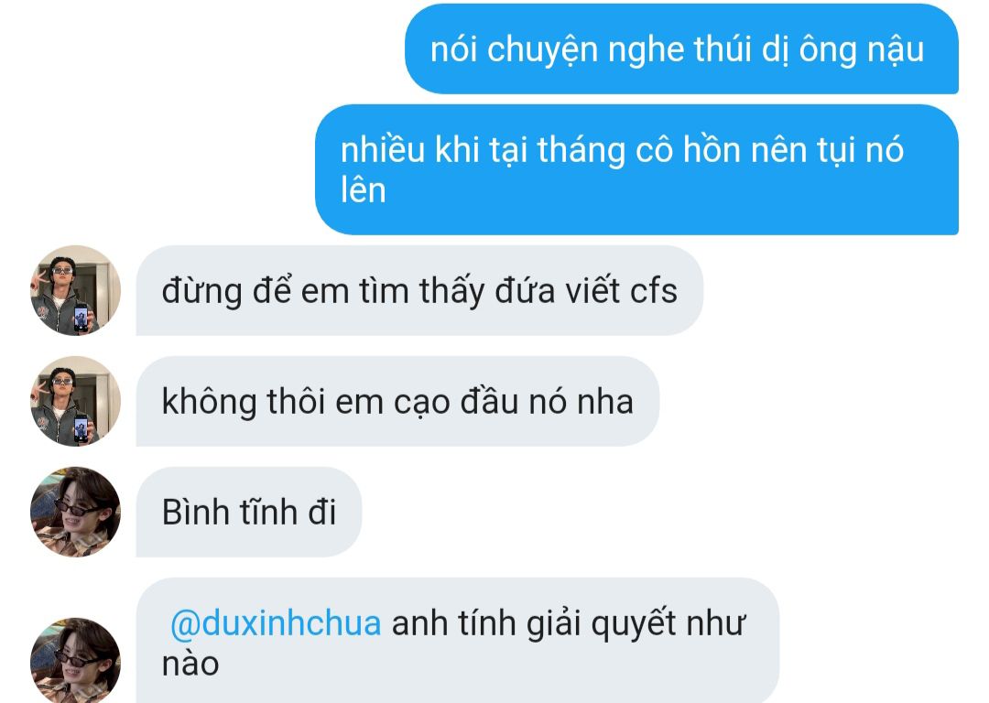Click the words "ông nậu" in top bubble
Screen dimensions: 989x703
862,49
